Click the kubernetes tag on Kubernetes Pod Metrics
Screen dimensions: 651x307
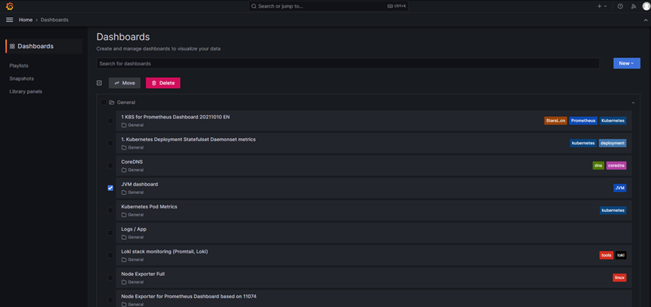tap(612, 210)
